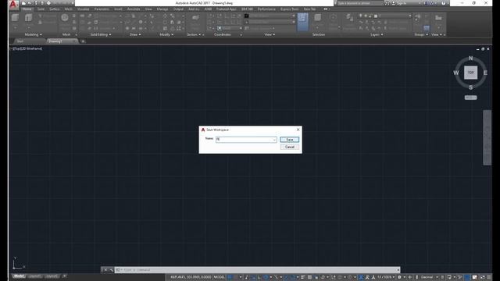Expand the Section panel

(194, 34)
